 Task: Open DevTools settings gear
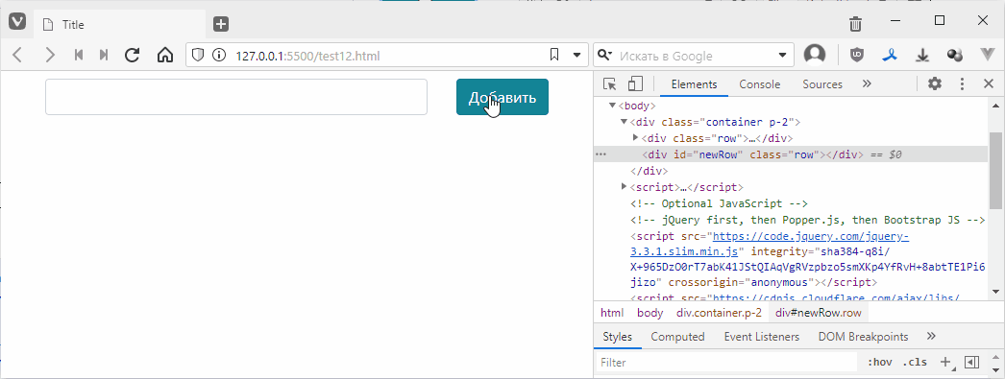[x=935, y=83]
